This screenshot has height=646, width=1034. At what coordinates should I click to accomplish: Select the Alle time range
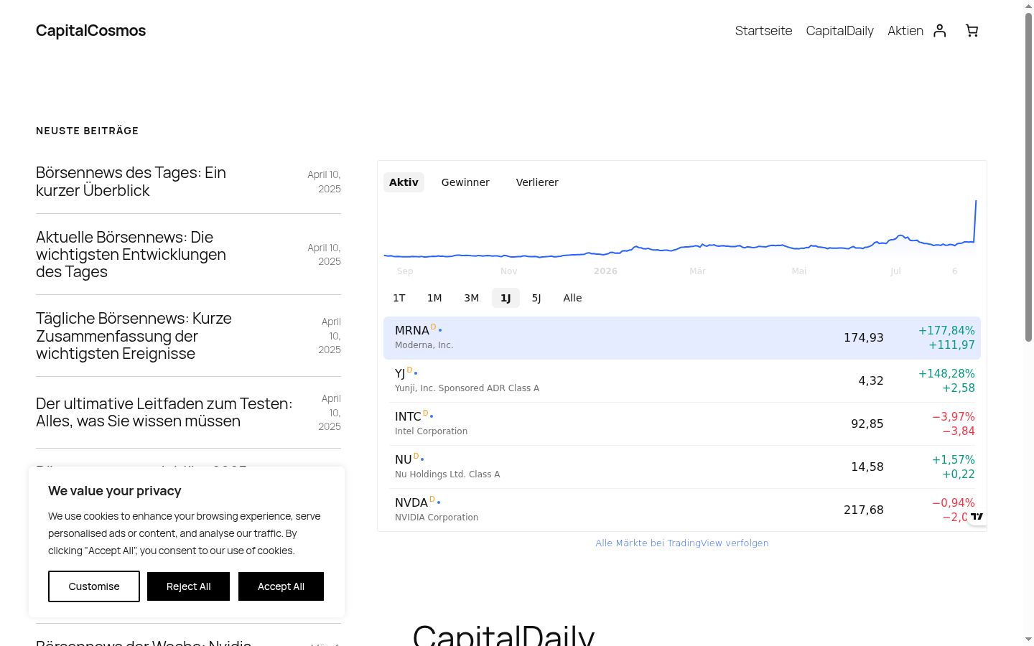(572, 298)
